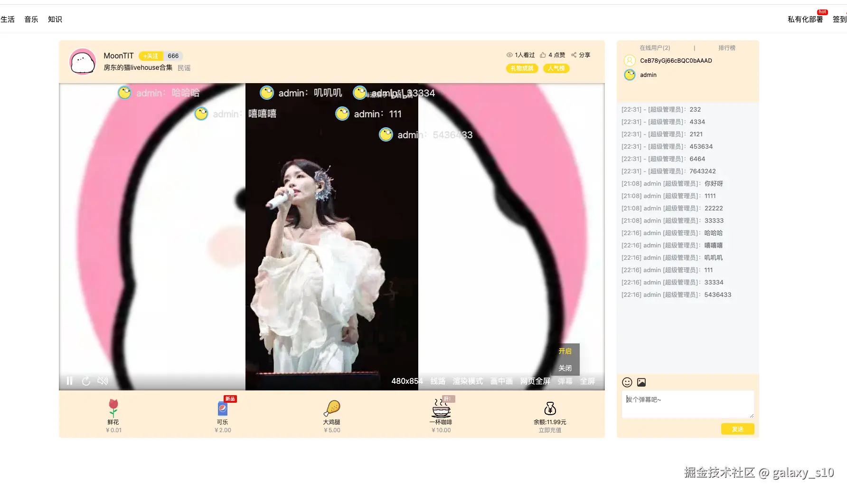Image resolution: width=847 pixels, height=493 pixels.
Task: Click the CeB78yGj66cBQC0bAAAD username
Action: click(x=676, y=61)
